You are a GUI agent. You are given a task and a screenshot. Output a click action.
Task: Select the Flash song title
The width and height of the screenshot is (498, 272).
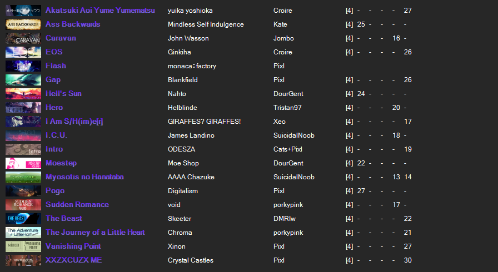[56, 66]
